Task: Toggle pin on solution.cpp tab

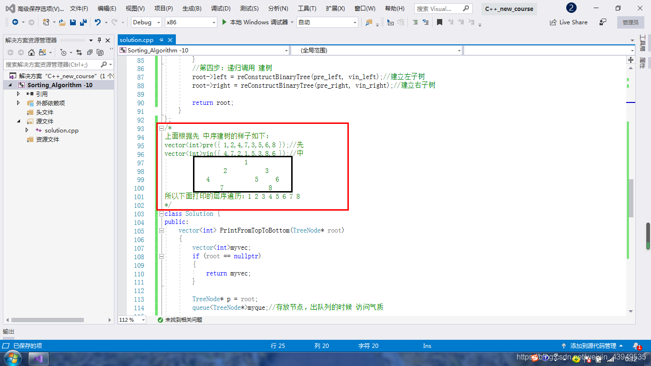Action: 161,40
